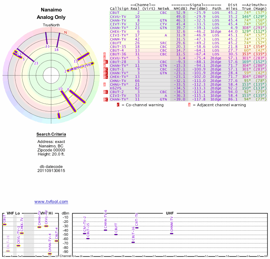This screenshot has width=270, height=259.
Task: Click the warning badge beside CBUT-28
Action: pos(106,62)
